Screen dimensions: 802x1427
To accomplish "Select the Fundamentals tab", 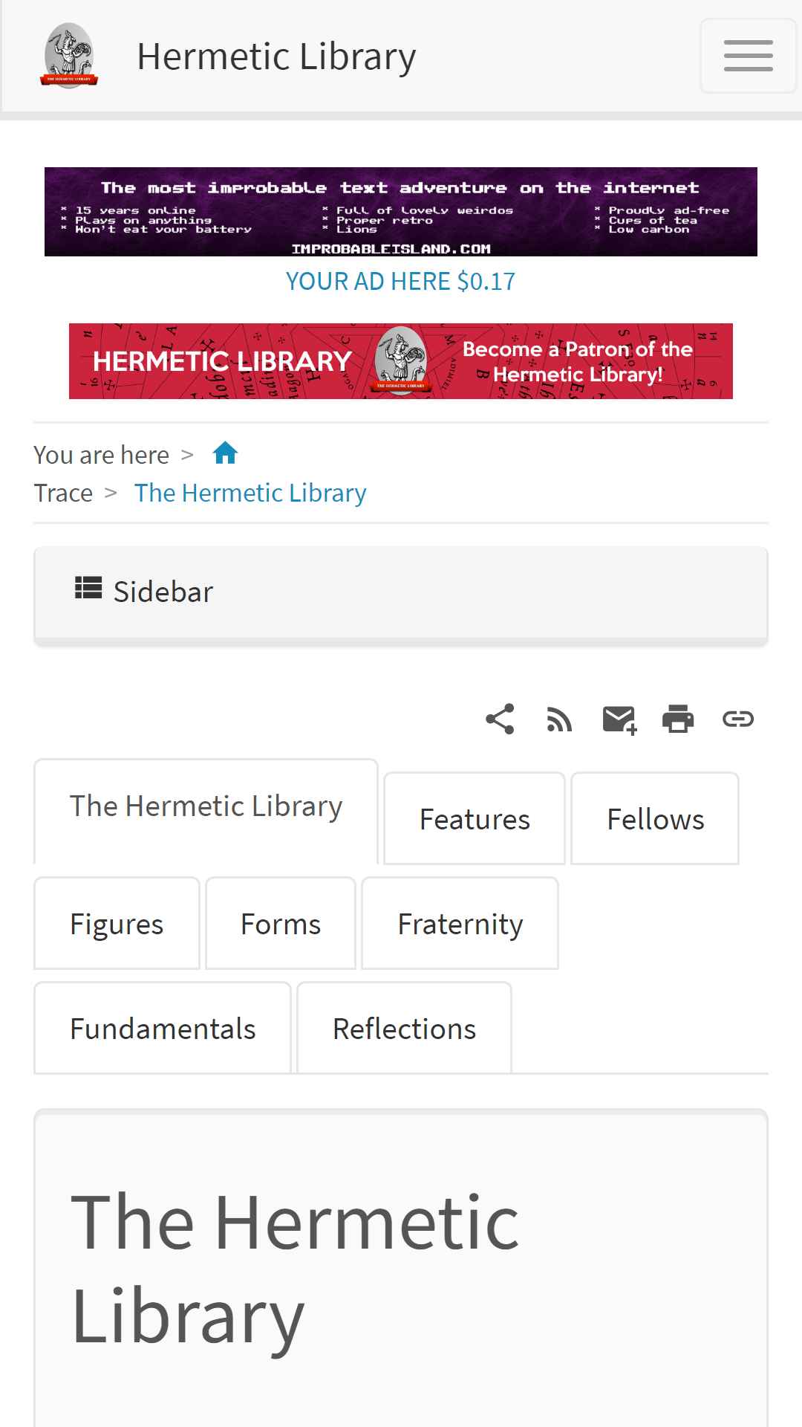I will point(163,1029).
